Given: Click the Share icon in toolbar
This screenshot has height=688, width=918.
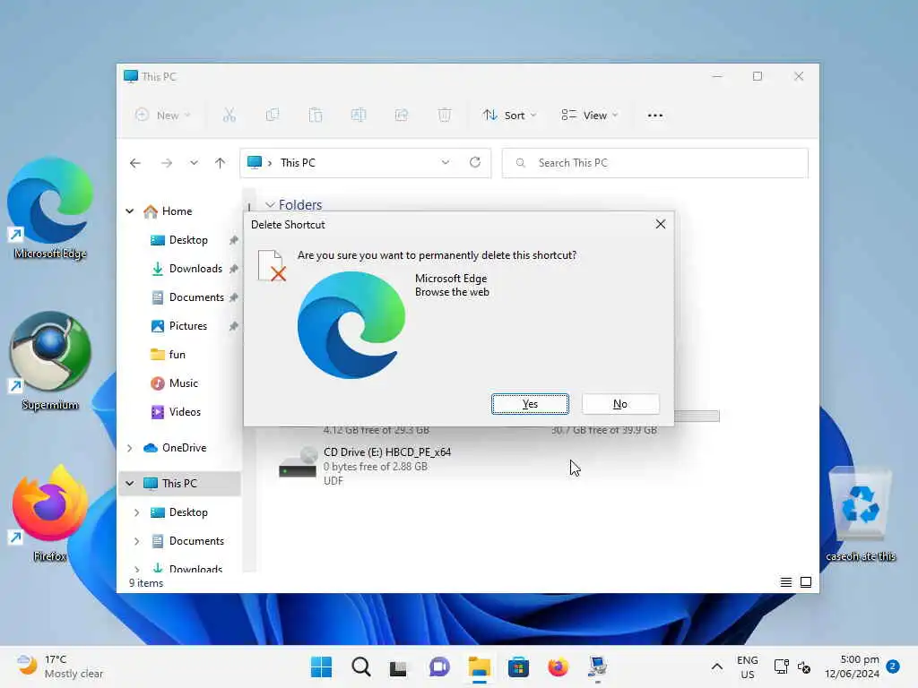Looking at the screenshot, I should coord(402,116).
